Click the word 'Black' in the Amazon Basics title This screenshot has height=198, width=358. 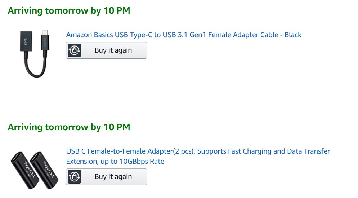(x=293, y=35)
